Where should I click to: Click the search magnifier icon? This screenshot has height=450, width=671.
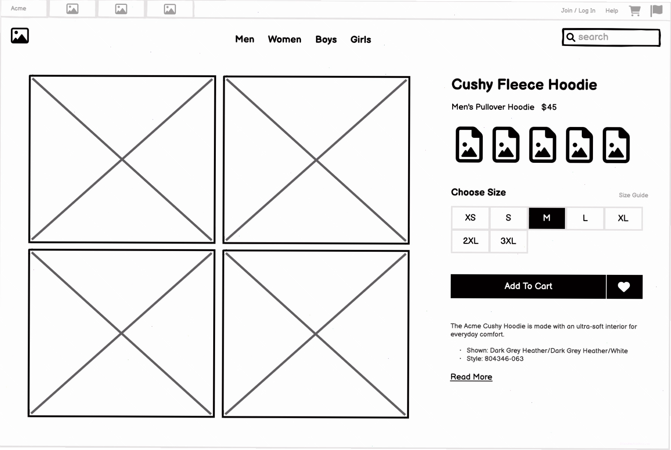[x=571, y=37]
